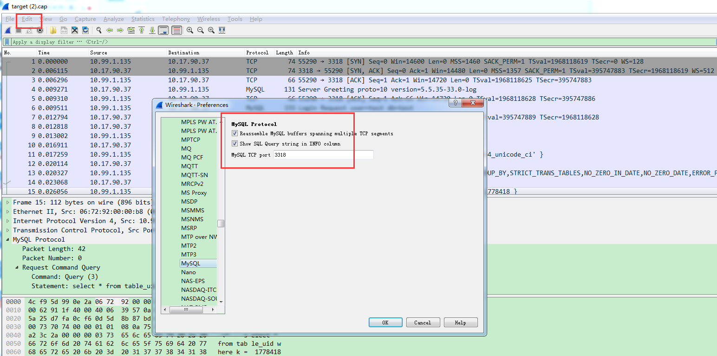Viewport: 717px width, 356px height.
Task: Click the Preferences dialog help question icon
Action: [x=456, y=104]
